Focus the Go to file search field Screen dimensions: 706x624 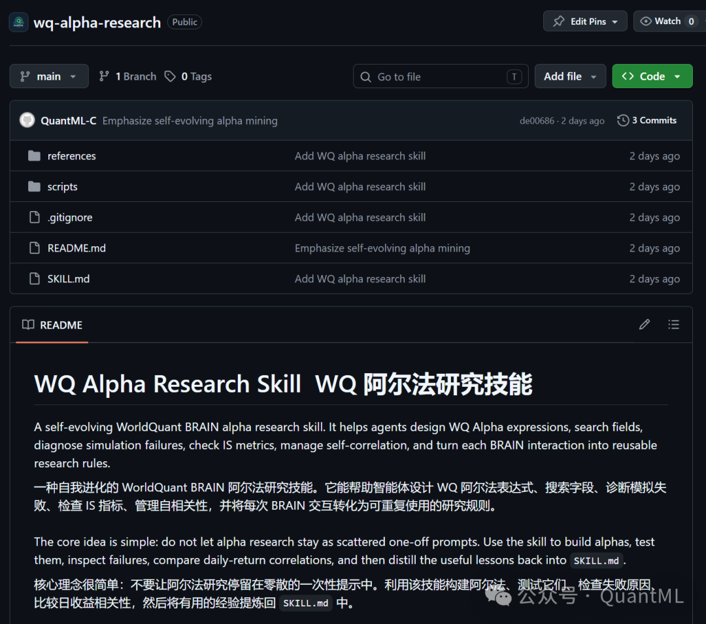click(x=441, y=76)
